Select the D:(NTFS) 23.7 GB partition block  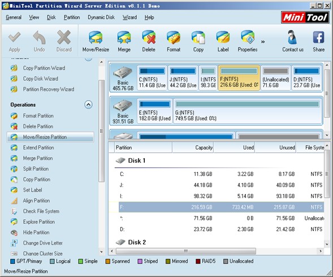point(306,78)
